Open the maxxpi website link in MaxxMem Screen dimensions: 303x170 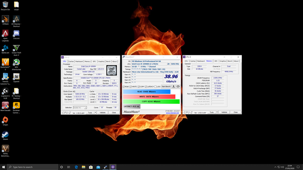click(172, 113)
